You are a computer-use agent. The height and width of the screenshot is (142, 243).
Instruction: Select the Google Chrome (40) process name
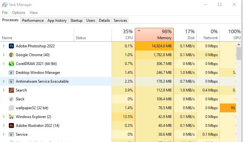pos(33,55)
